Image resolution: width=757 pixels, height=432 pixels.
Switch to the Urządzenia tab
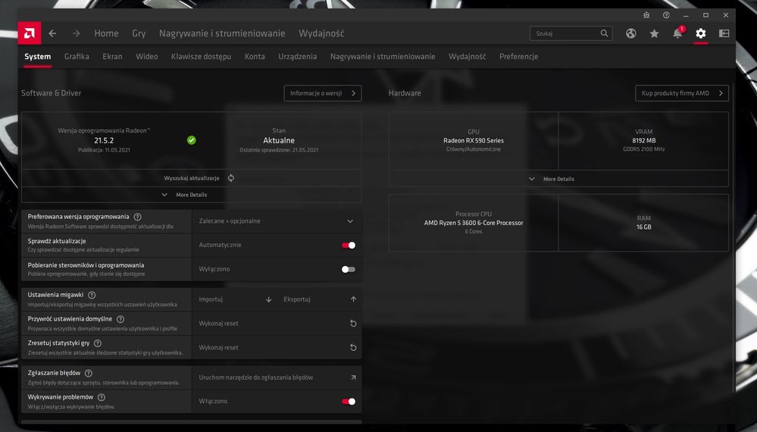[297, 57]
